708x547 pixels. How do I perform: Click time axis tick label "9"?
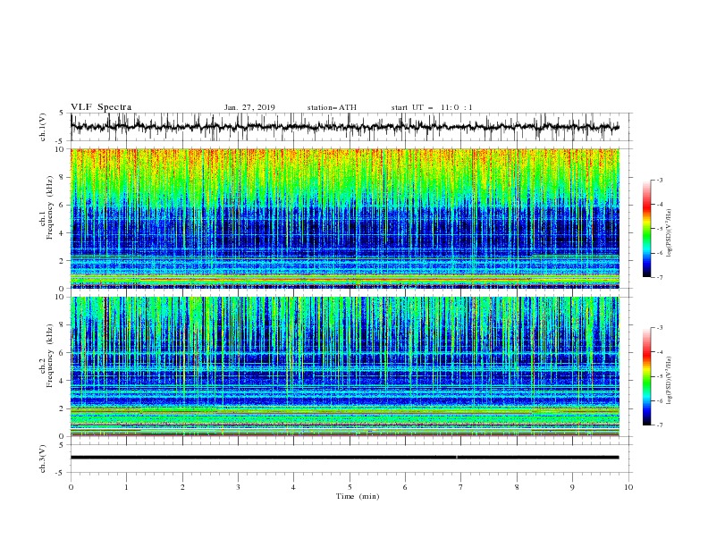coord(572,487)
